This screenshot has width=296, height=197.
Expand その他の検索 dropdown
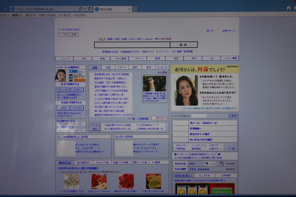pyautogui.click(x=163, y=39)
